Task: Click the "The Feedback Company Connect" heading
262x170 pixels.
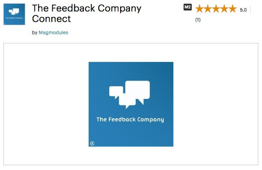Action: [x=86, y=13]
